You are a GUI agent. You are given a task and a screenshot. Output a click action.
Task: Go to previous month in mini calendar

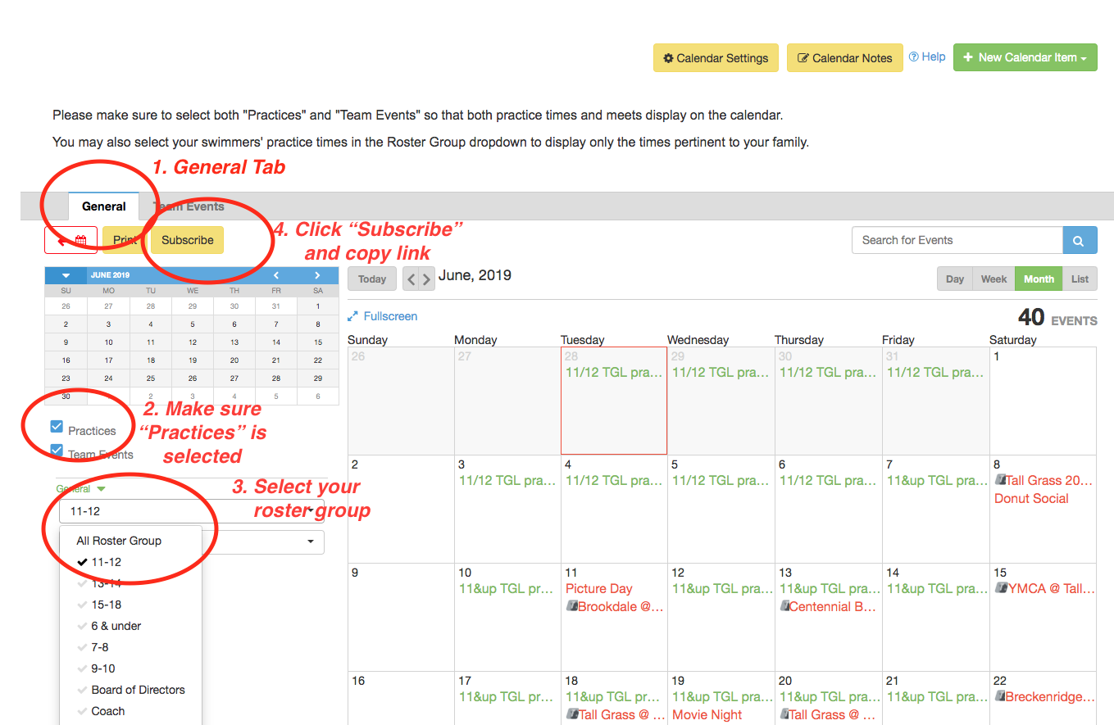tap(276, 275)
